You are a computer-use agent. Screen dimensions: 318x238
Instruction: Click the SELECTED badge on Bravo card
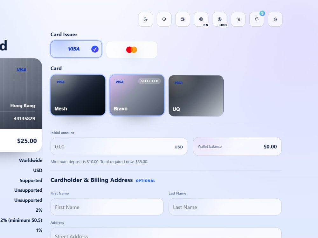pos(149,81)
